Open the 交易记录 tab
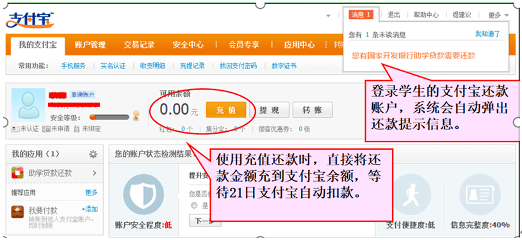This screenshot has width=522, height=240. click(x=139, y=45)
